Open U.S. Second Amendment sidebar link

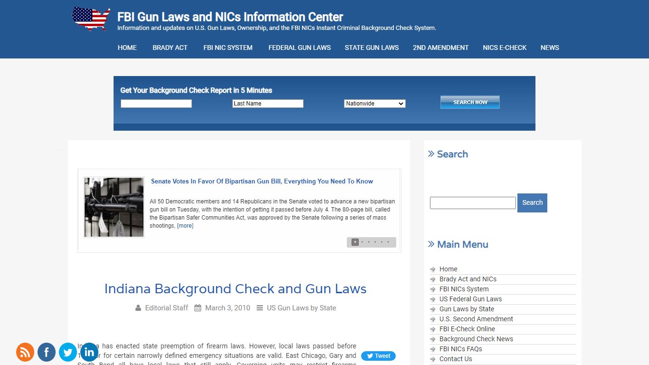(476, 319)
